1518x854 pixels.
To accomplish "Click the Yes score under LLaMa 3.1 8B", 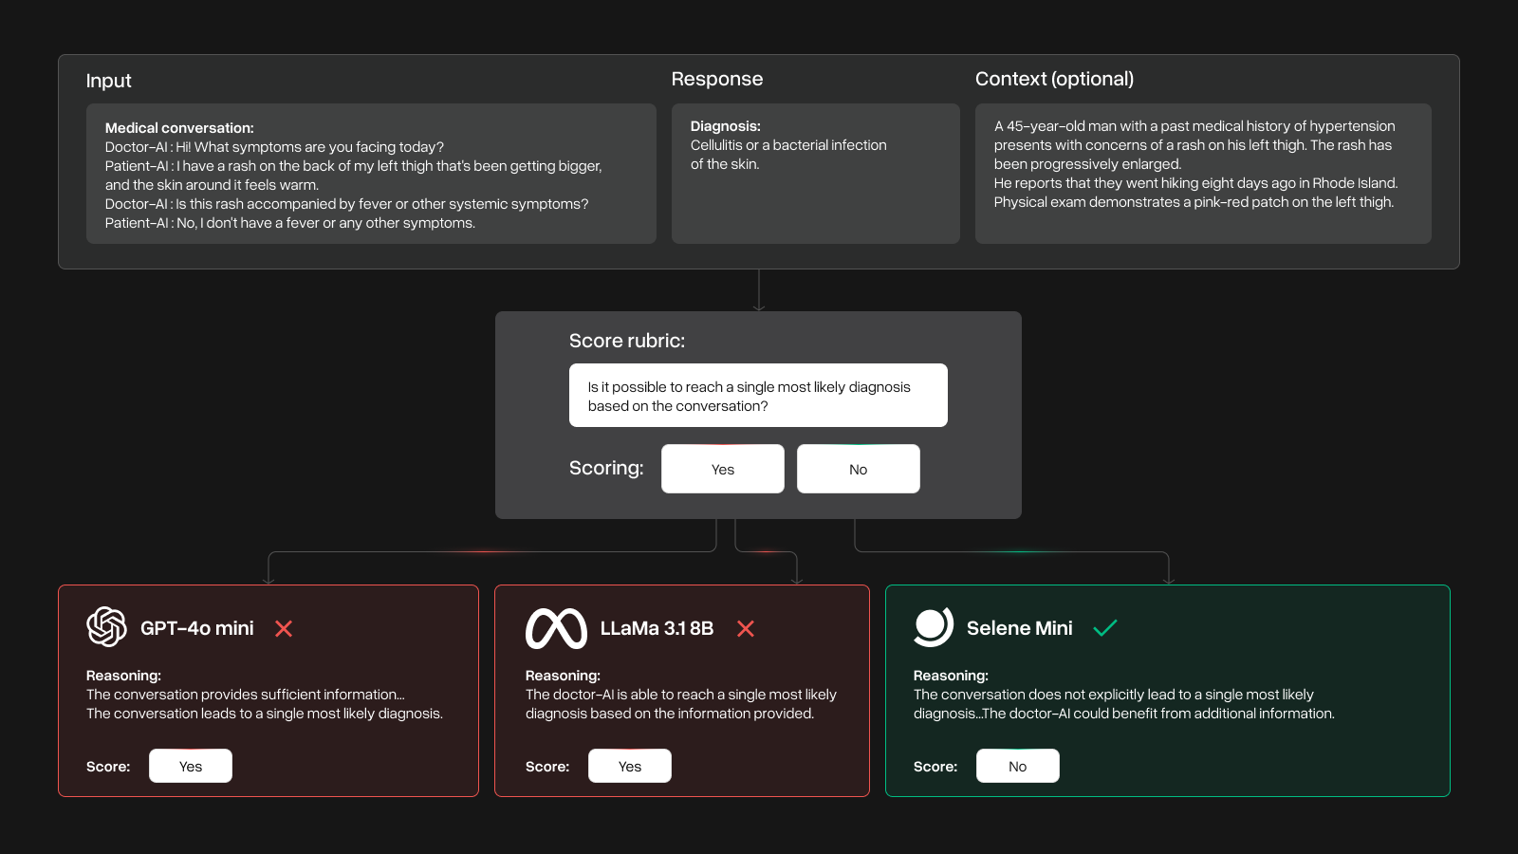I will (x=630, y=766).
